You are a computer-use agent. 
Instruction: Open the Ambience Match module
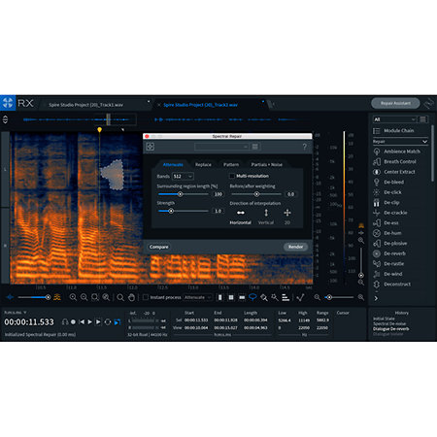coord(397,151)
